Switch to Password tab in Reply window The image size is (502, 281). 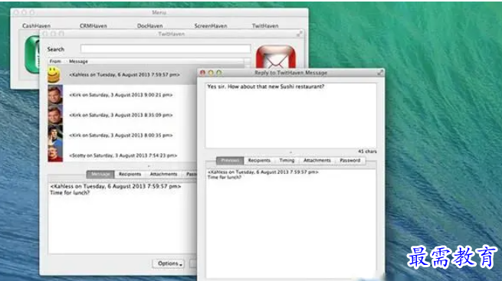pyautogui.click(x=350, y=161)
